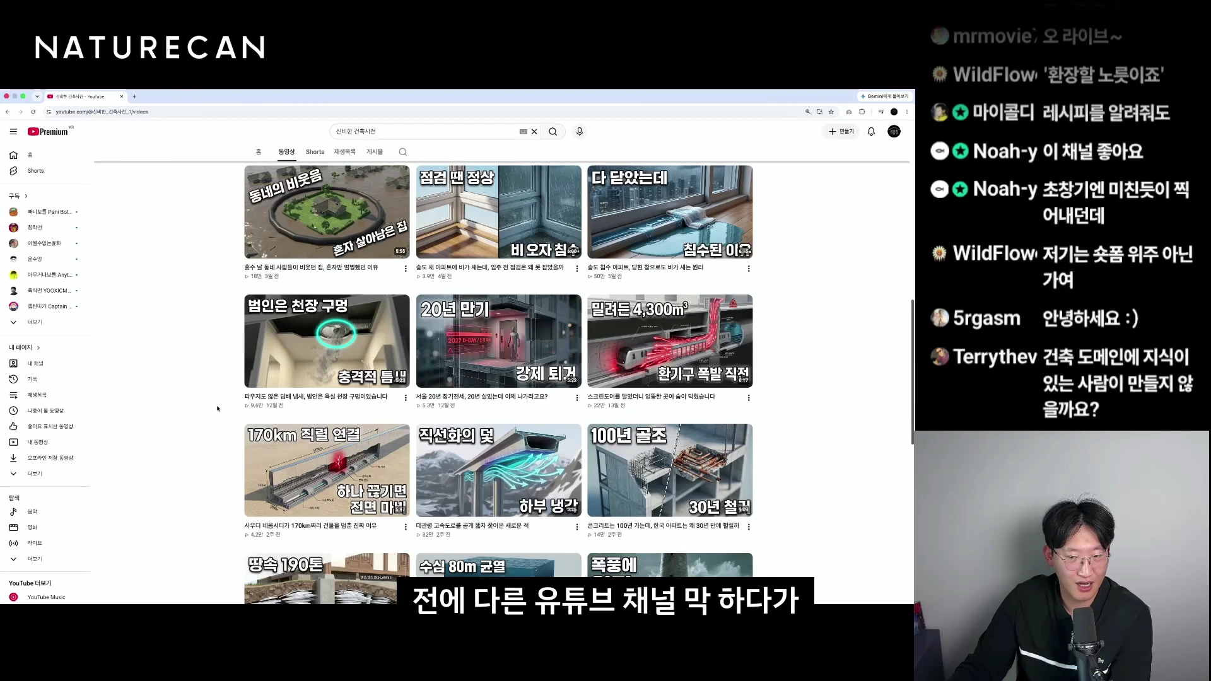Open Chrome extensions puzzle icon

(862, 112)
